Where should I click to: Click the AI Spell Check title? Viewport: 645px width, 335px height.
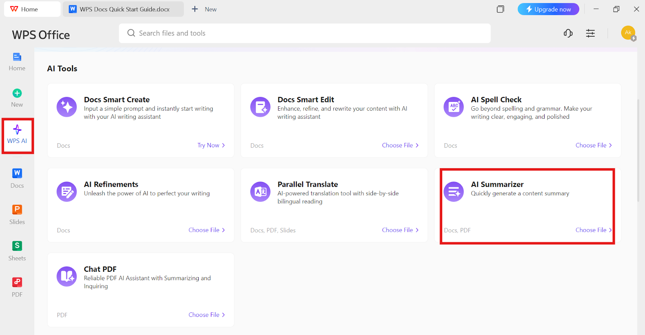[x=496, y=99]
